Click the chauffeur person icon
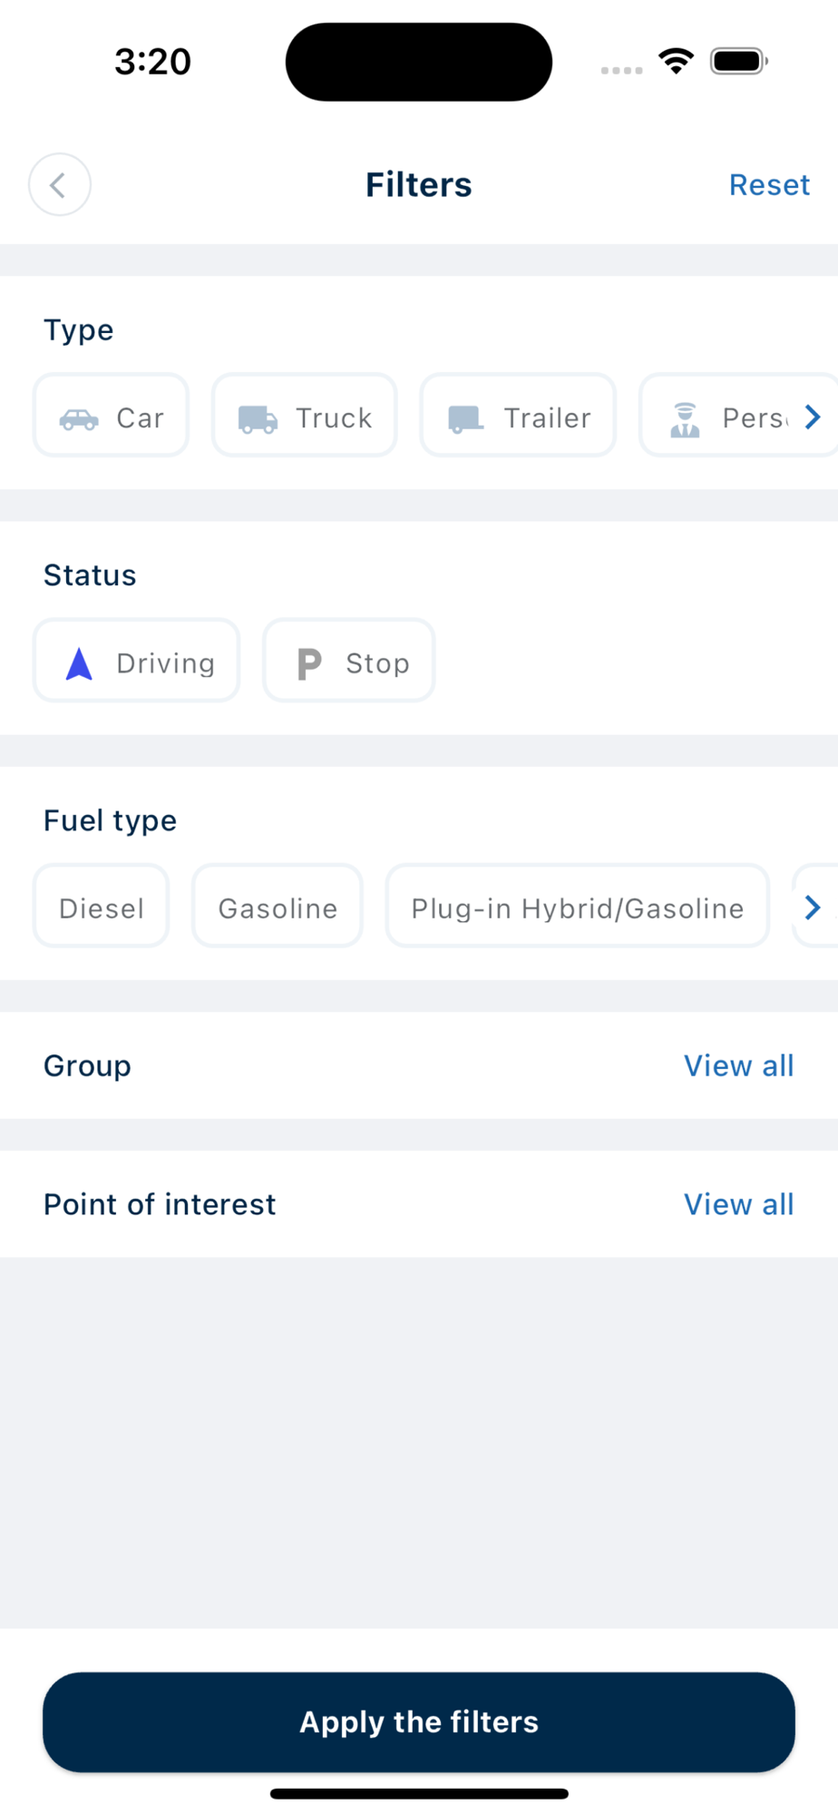 (685, 419)
